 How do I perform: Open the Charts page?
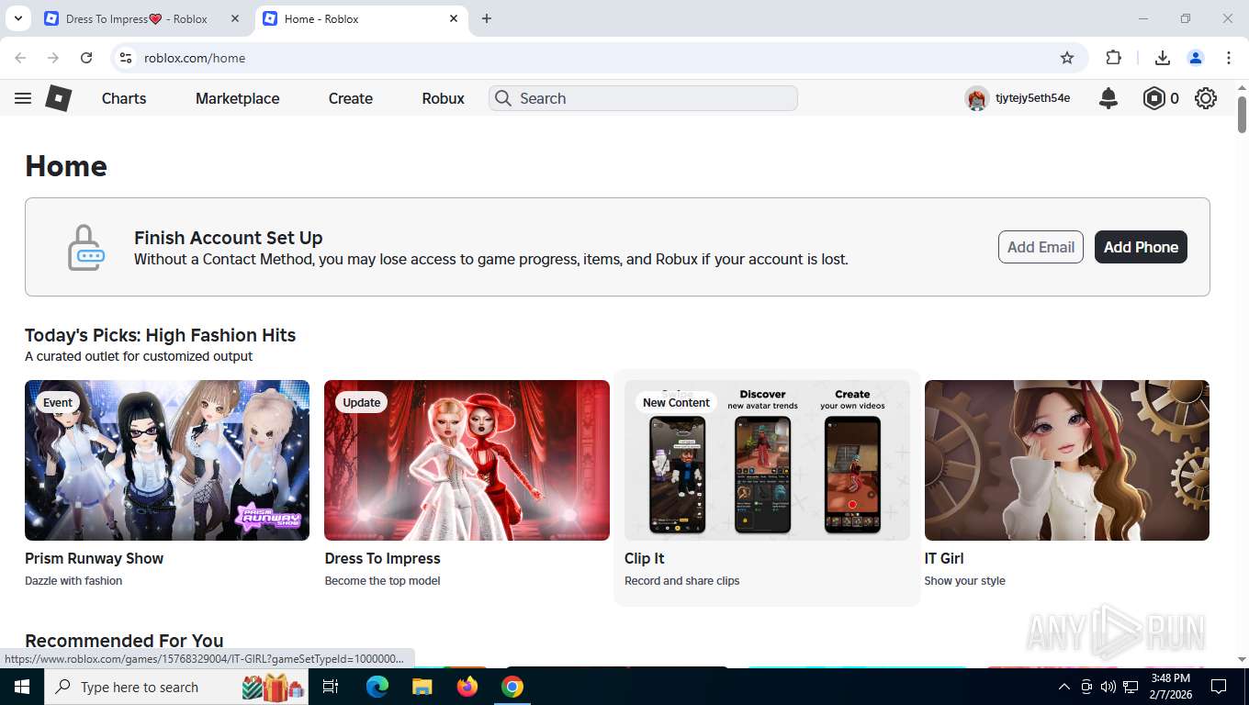click(124, 98)
